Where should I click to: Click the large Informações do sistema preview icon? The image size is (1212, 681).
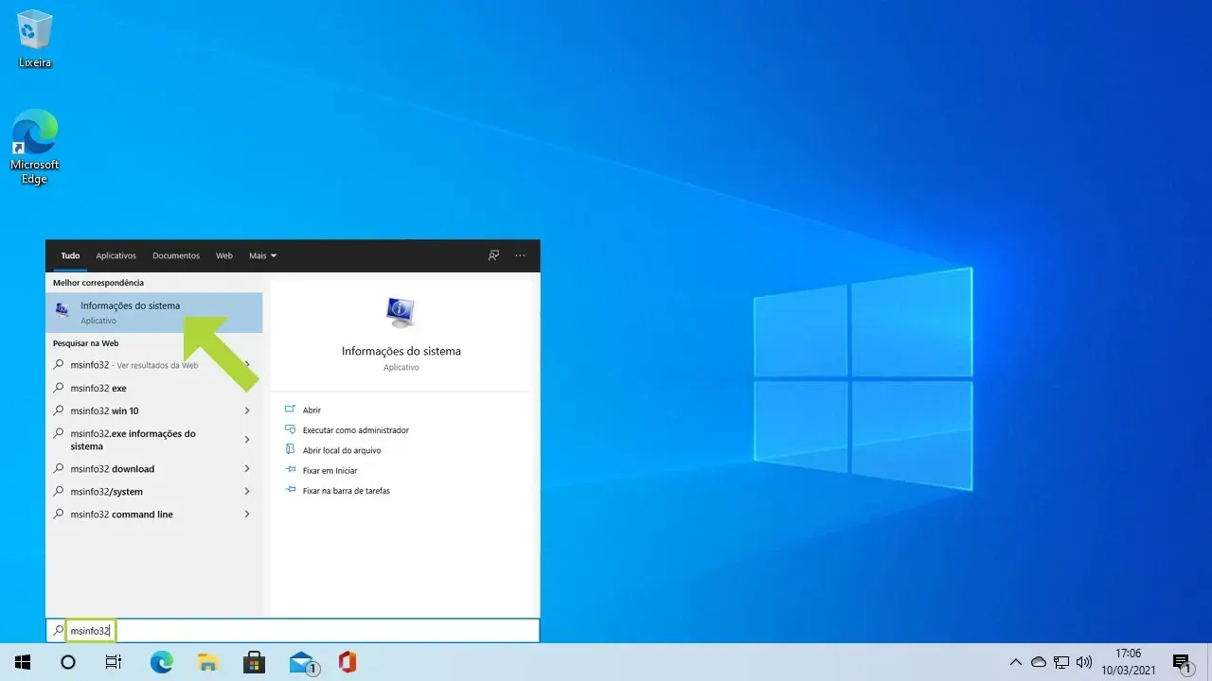pyautogui.click(x=401, y=312)
